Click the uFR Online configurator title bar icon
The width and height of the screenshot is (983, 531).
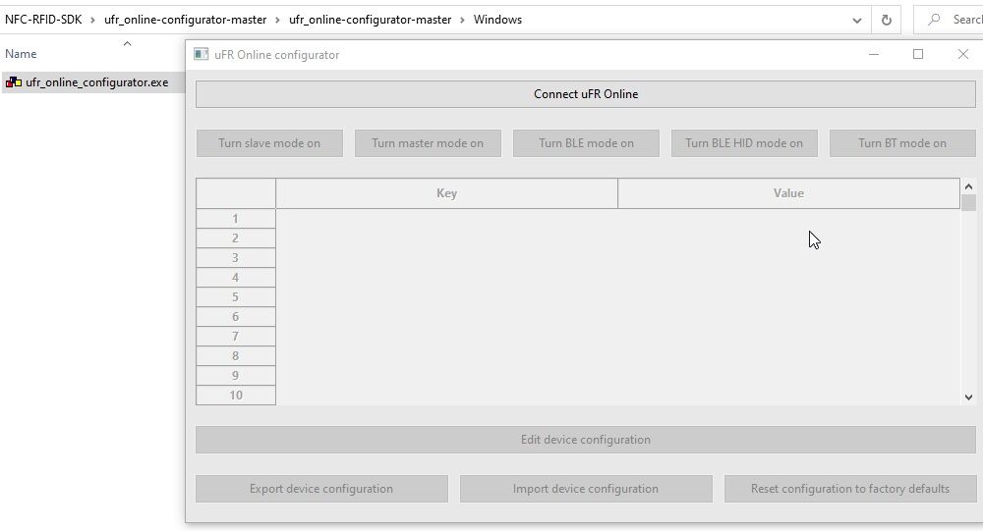coord(201,55)
